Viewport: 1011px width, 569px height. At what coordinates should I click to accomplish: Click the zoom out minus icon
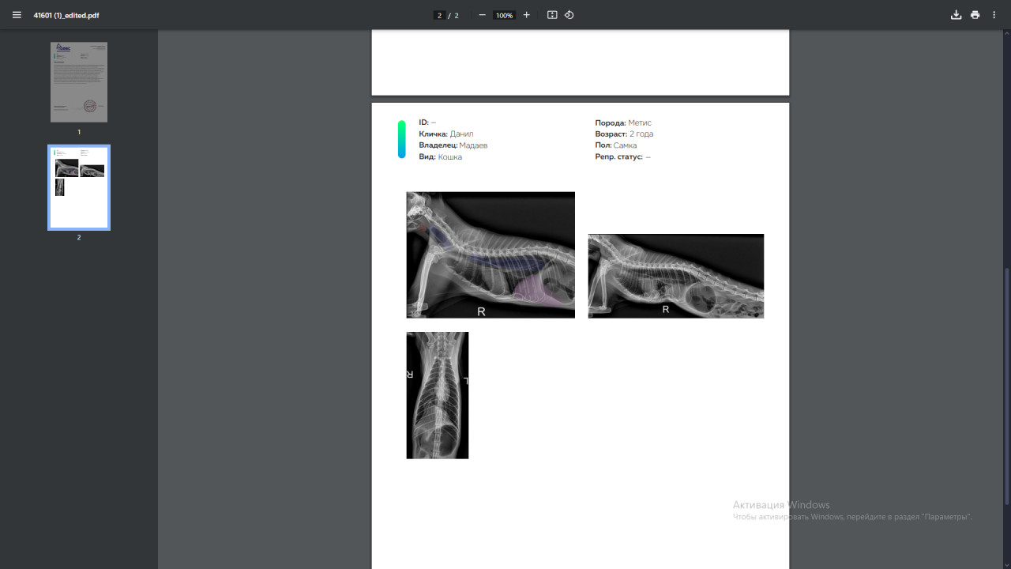tap(482, 15)
